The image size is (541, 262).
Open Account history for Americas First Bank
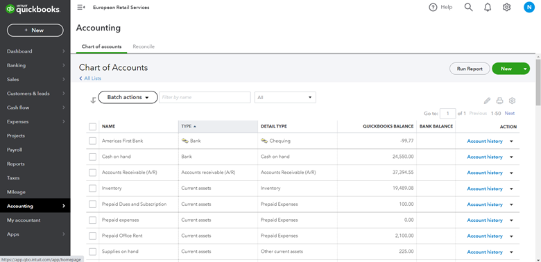pos(485,141)
